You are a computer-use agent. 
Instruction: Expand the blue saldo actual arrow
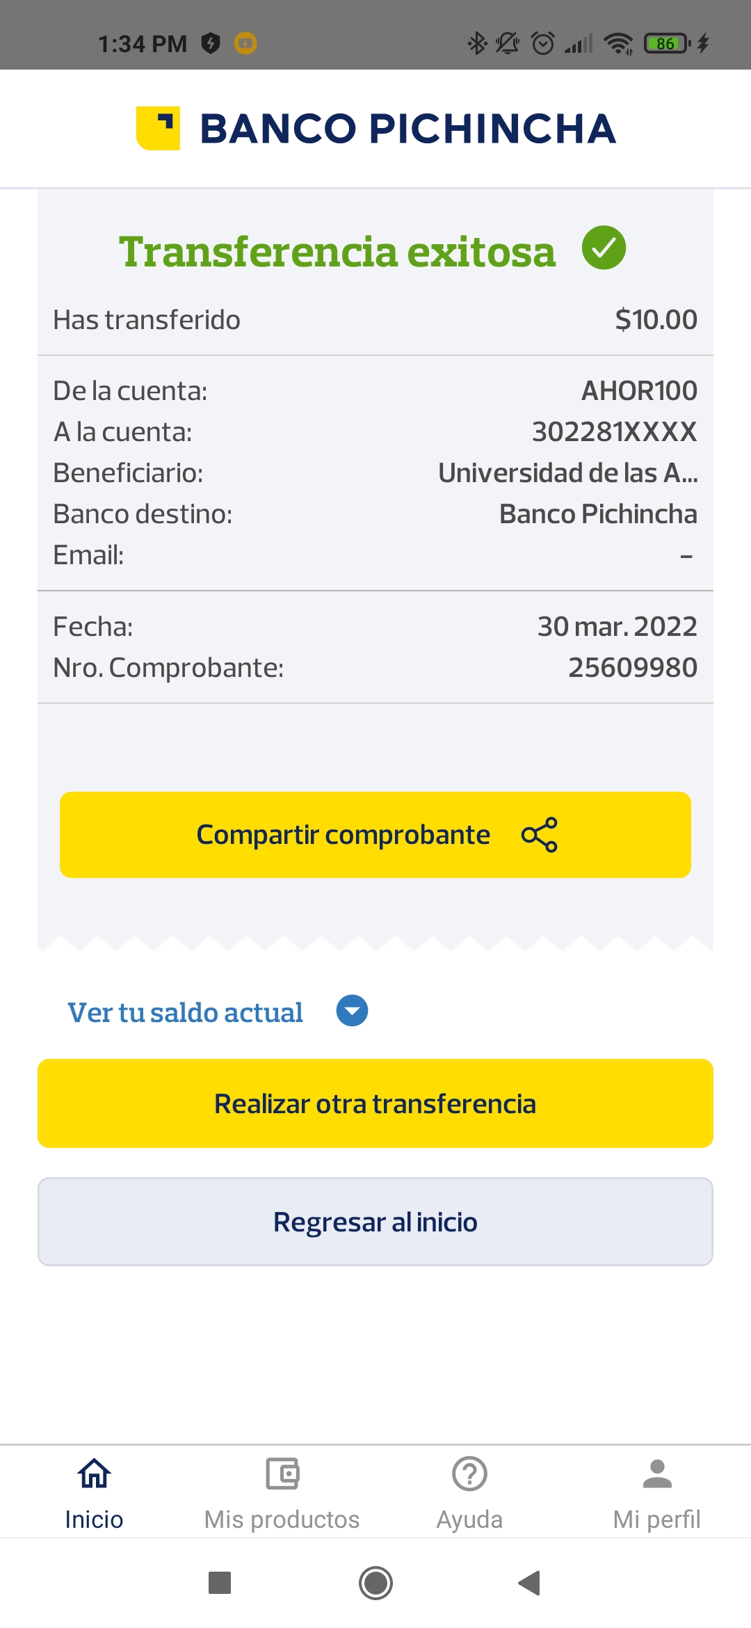click(x=352, y=1011)
